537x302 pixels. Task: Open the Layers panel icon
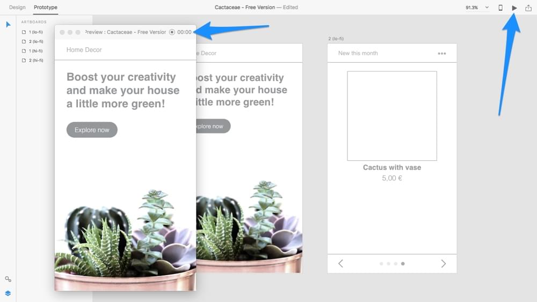(8, 293)
